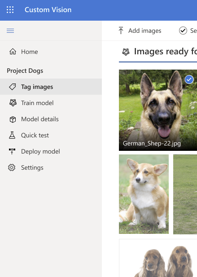
Task: Click the Add images button
Action: tap(140, 31)
